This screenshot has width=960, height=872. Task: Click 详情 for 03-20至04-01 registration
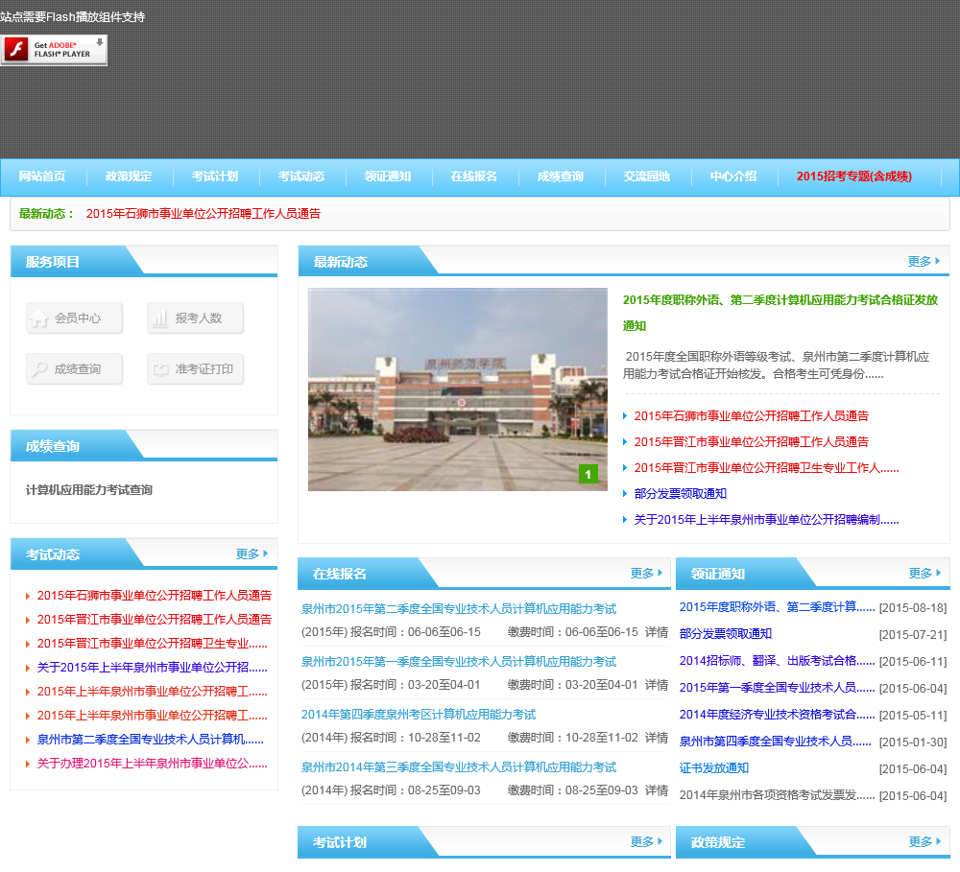pyautogui.click(x=657, y=685)
